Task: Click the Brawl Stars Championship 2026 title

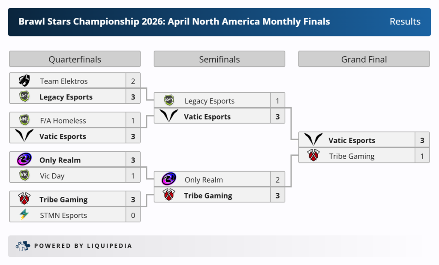Action: pos(174,21)
